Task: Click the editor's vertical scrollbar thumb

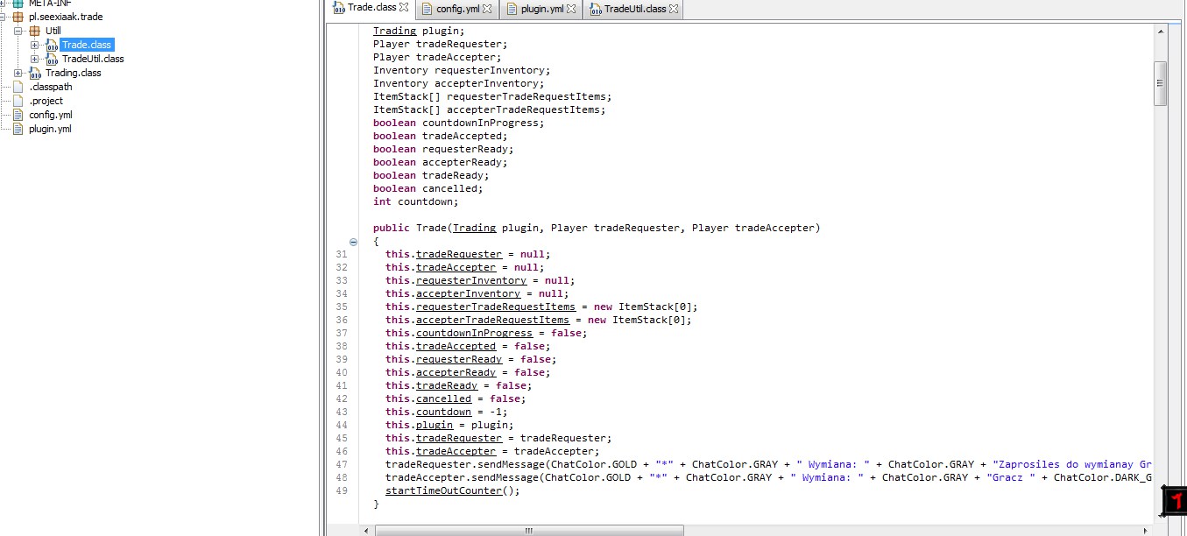Action: [x=1161, y=83]
